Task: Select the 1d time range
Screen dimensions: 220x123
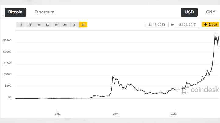Action: [x=38, y=25]
